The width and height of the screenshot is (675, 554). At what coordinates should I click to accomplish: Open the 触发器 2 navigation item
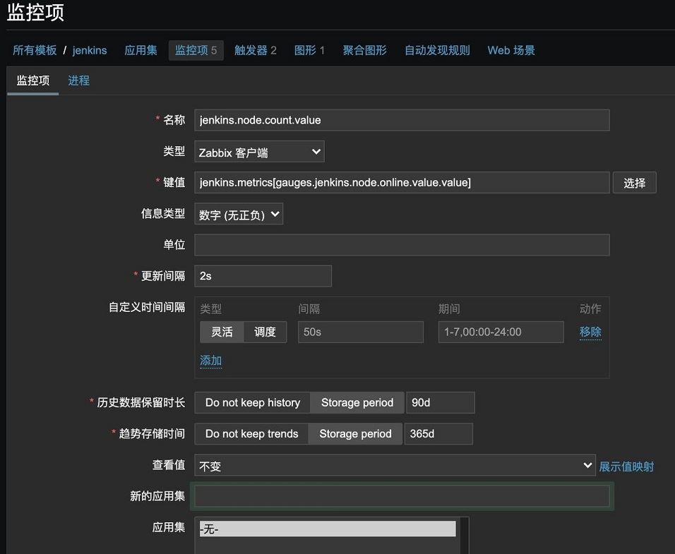(255, 50)
